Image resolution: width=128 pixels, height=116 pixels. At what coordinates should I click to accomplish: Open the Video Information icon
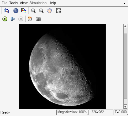click(x=16, y=11)
